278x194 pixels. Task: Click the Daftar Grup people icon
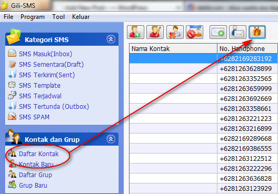pos(12,174)
